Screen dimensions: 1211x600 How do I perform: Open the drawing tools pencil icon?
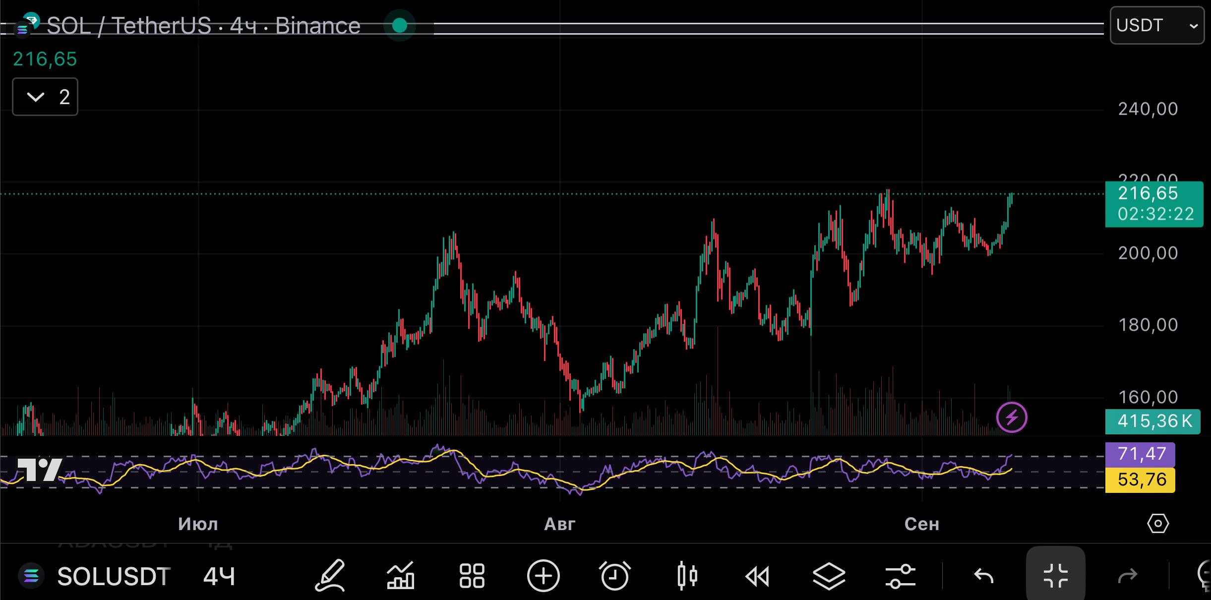(x=330, y=576)
